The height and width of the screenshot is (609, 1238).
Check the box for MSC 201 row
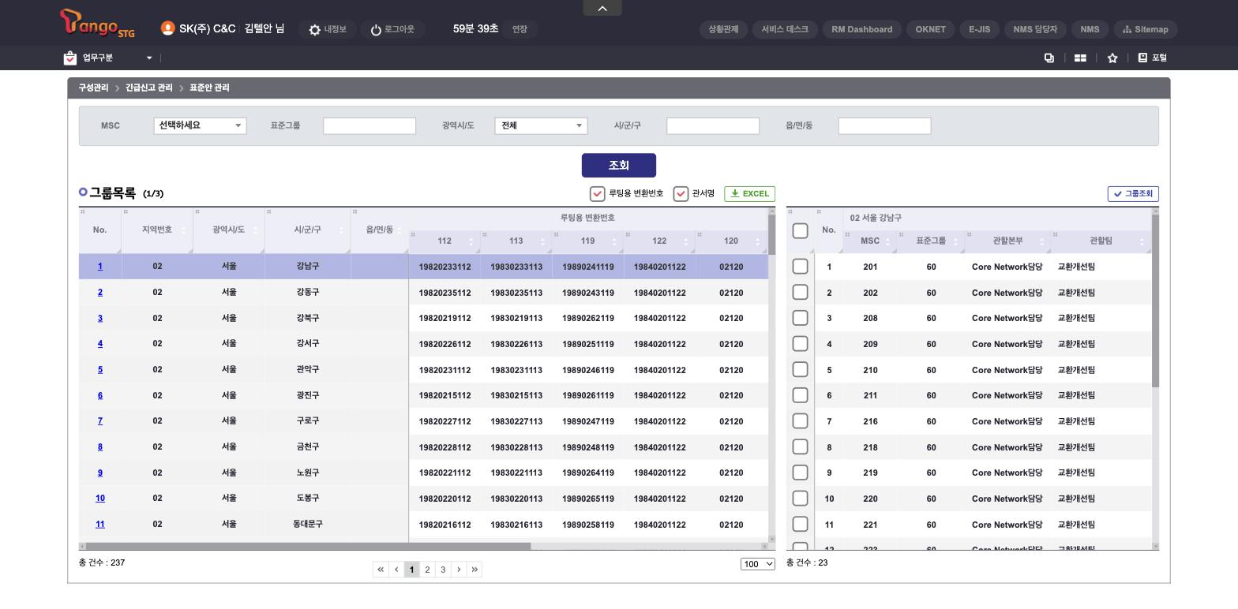tap(800, 267)
